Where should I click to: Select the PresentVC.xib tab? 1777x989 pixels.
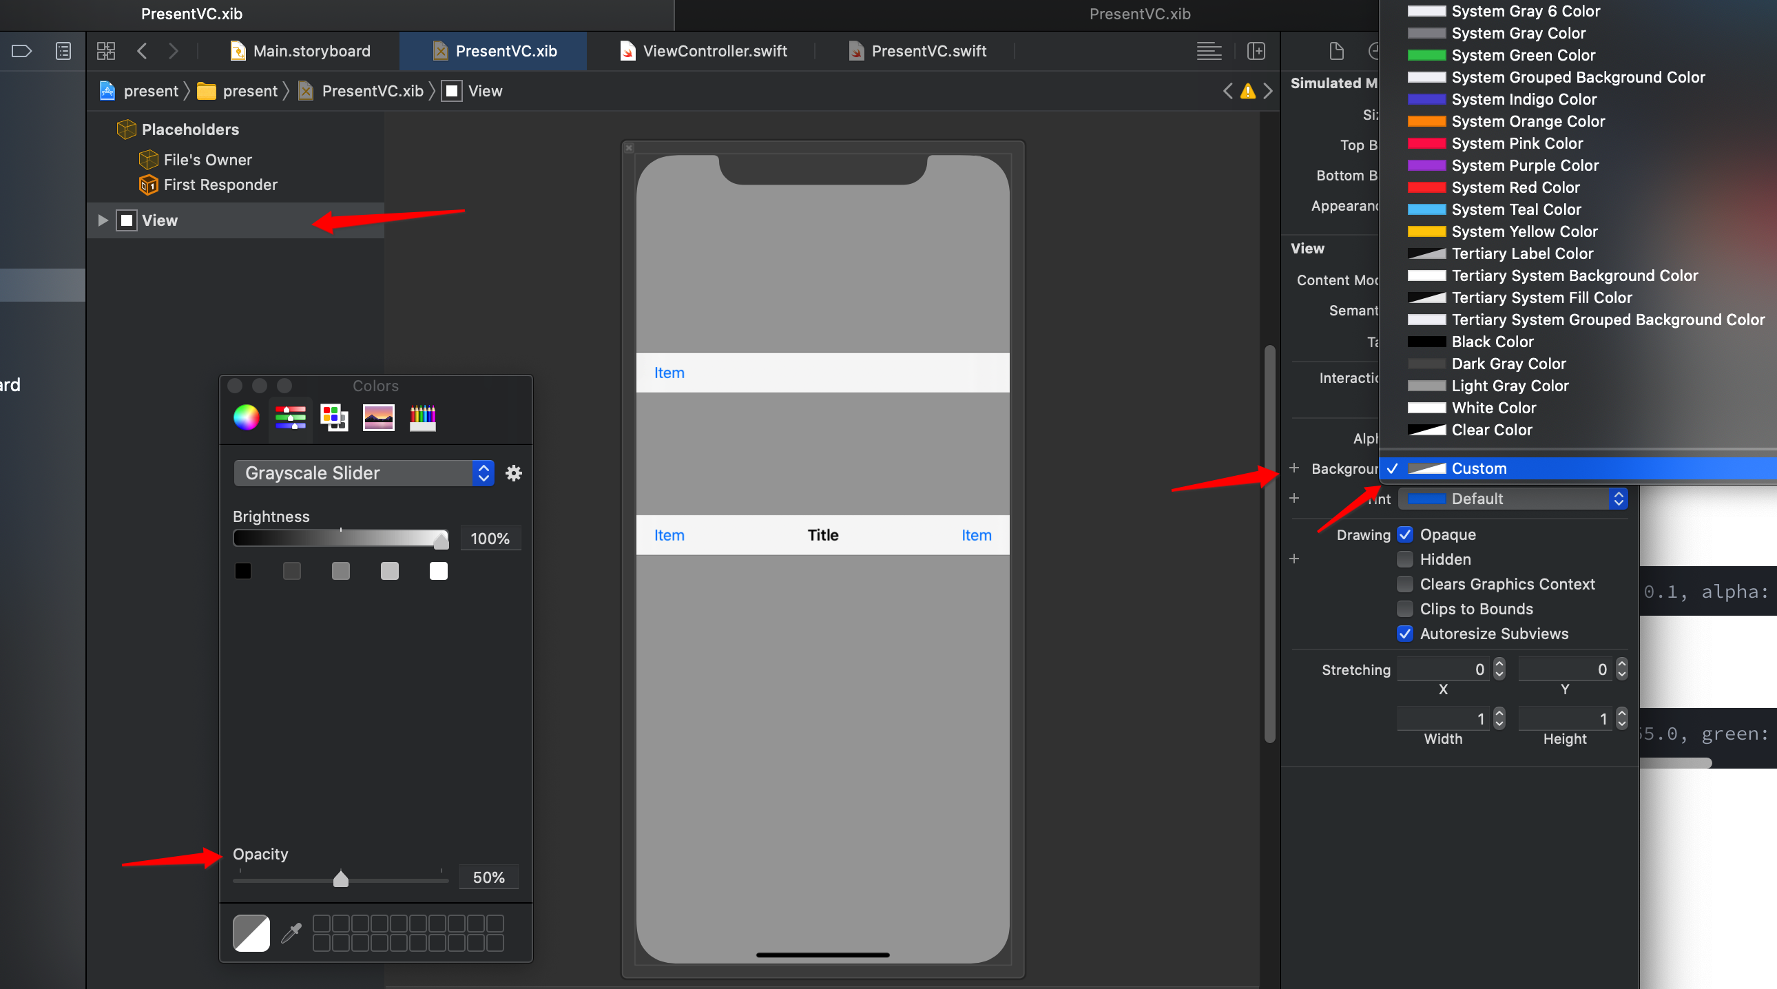[x=494, y=51]
